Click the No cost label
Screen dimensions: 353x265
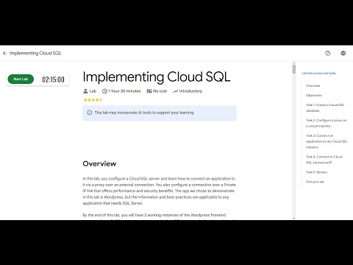pos(160,91)
